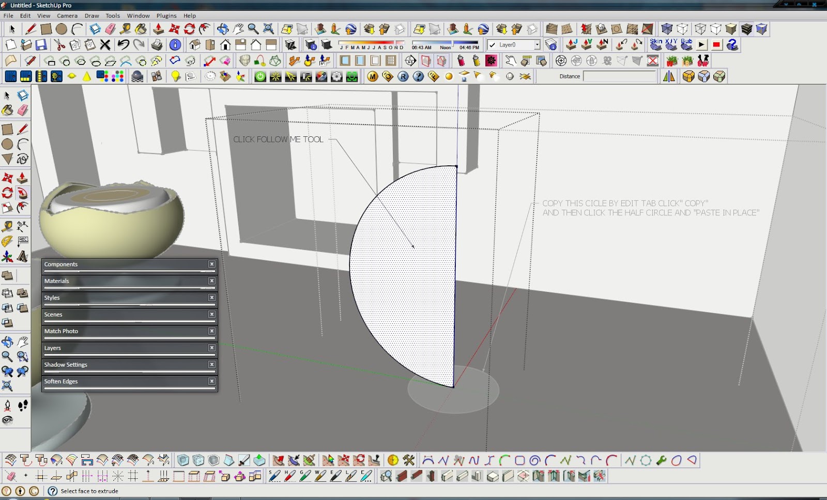Open the Camera menu
This screenshot has width=827, height=500.
[67, 15]
